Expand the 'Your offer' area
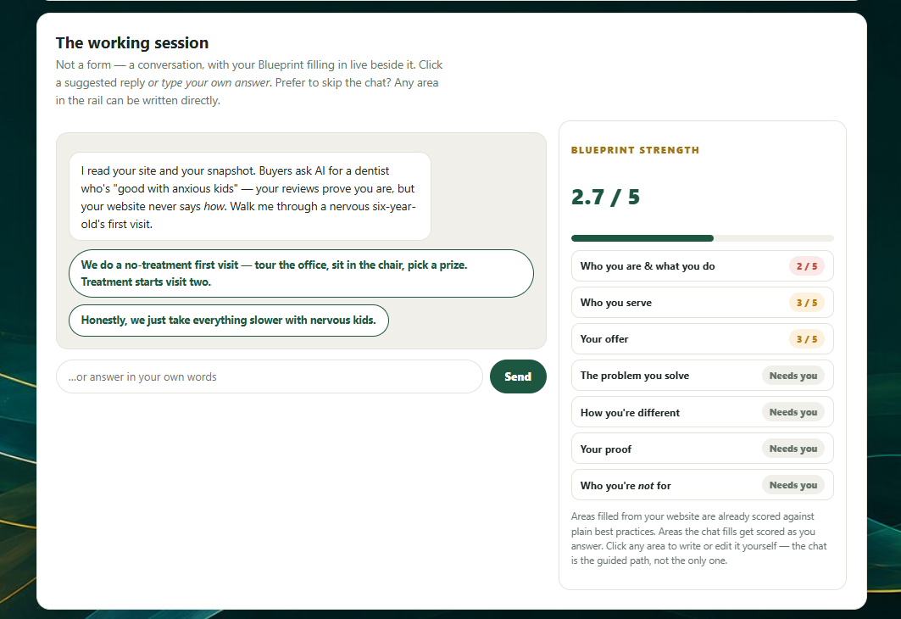The image size is (901, 619). click(702, 339)
